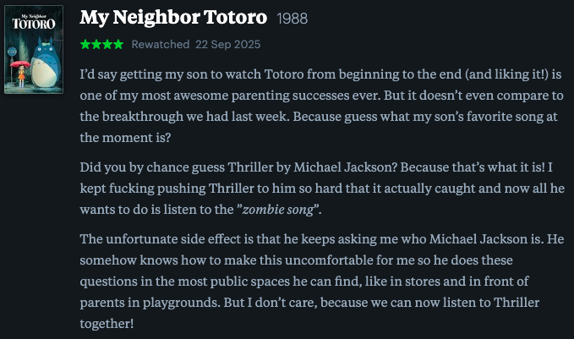Click the TOTORO logo text on the poster
The height and width of the screenshot is (339, 574).
point(34,23)
